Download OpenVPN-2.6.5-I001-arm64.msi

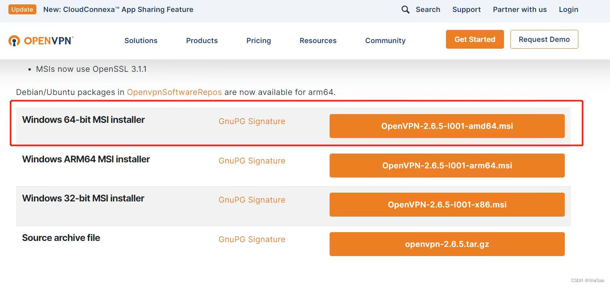[x=447, y=166]
